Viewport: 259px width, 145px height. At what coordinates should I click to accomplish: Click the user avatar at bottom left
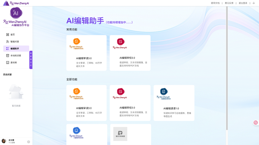coord(4,141)
